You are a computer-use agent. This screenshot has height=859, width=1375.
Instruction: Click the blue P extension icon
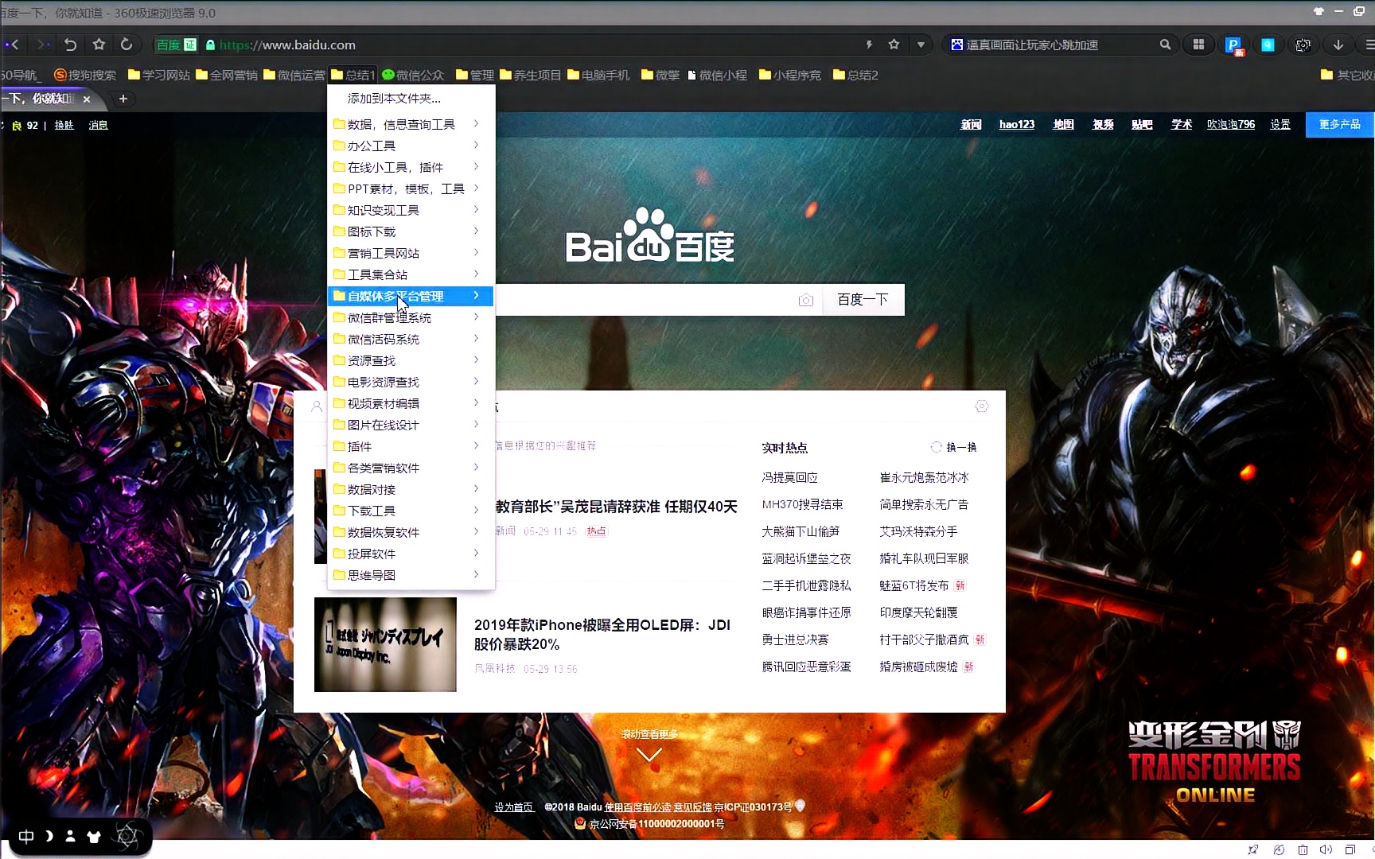point(1233,45)
